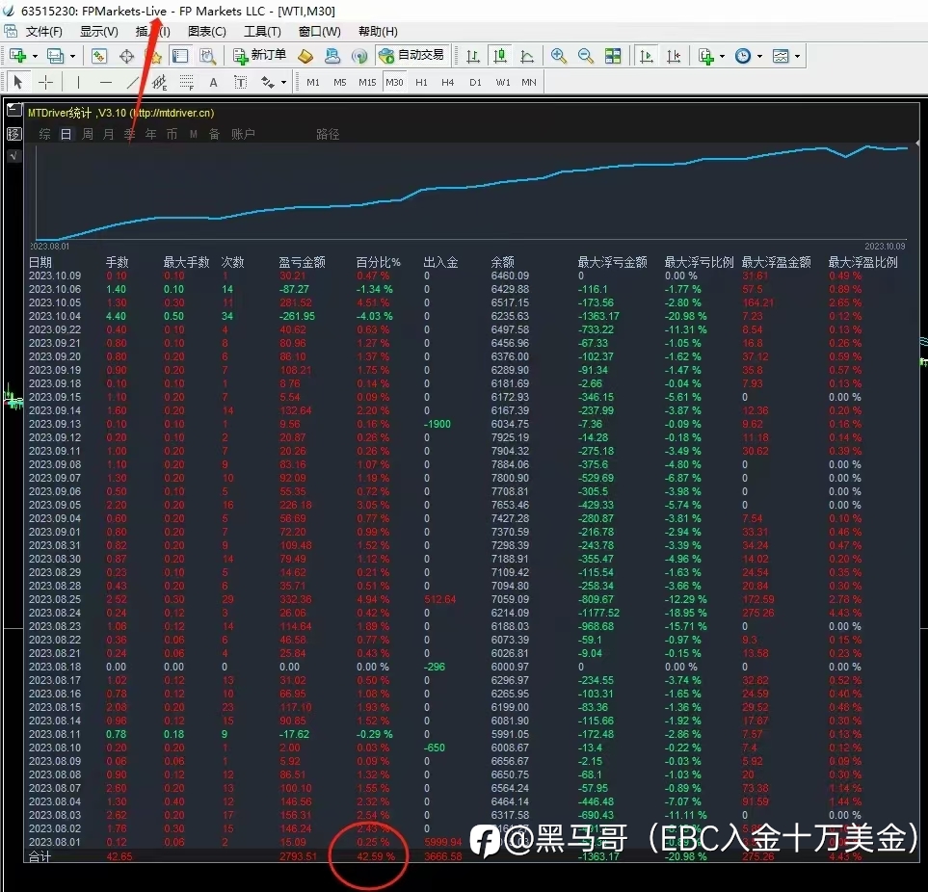928x892 pixels.
Task: Switch to the 日 daily statistics tab
Action: coord(66,134)
